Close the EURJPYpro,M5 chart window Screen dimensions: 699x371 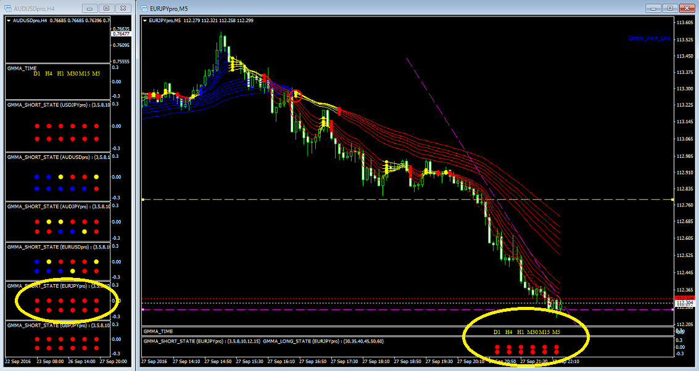(x=687, y=9)
